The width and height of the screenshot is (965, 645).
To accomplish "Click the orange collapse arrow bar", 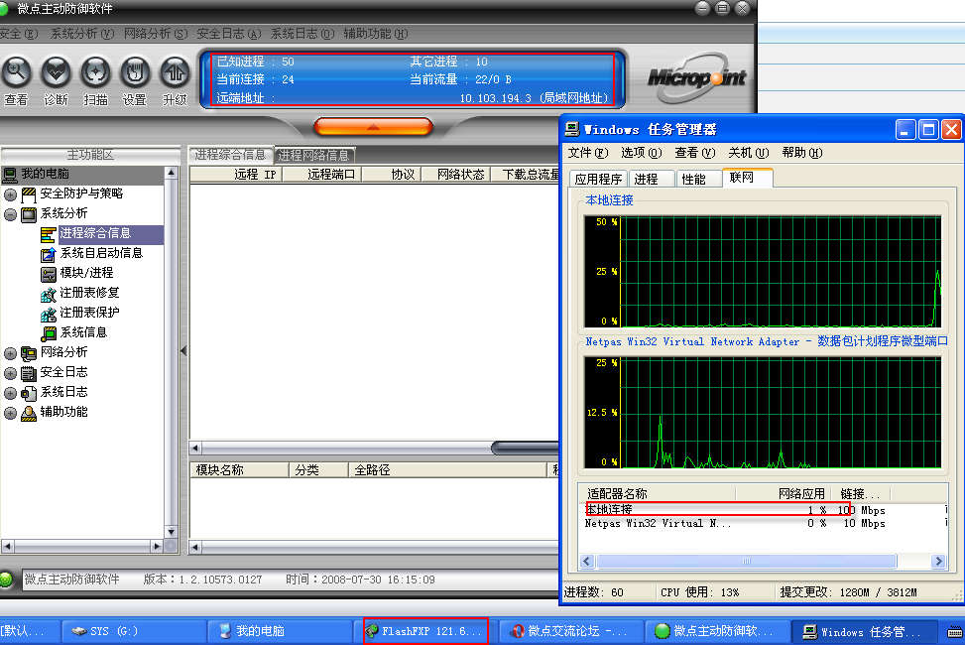I will pyautogui.click(x=373, y=127).
